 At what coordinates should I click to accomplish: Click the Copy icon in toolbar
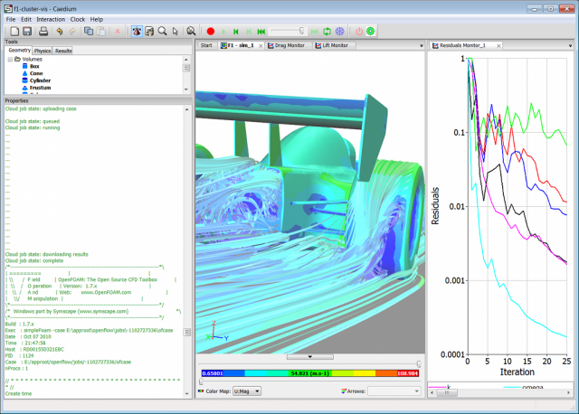tap(89, 32)
